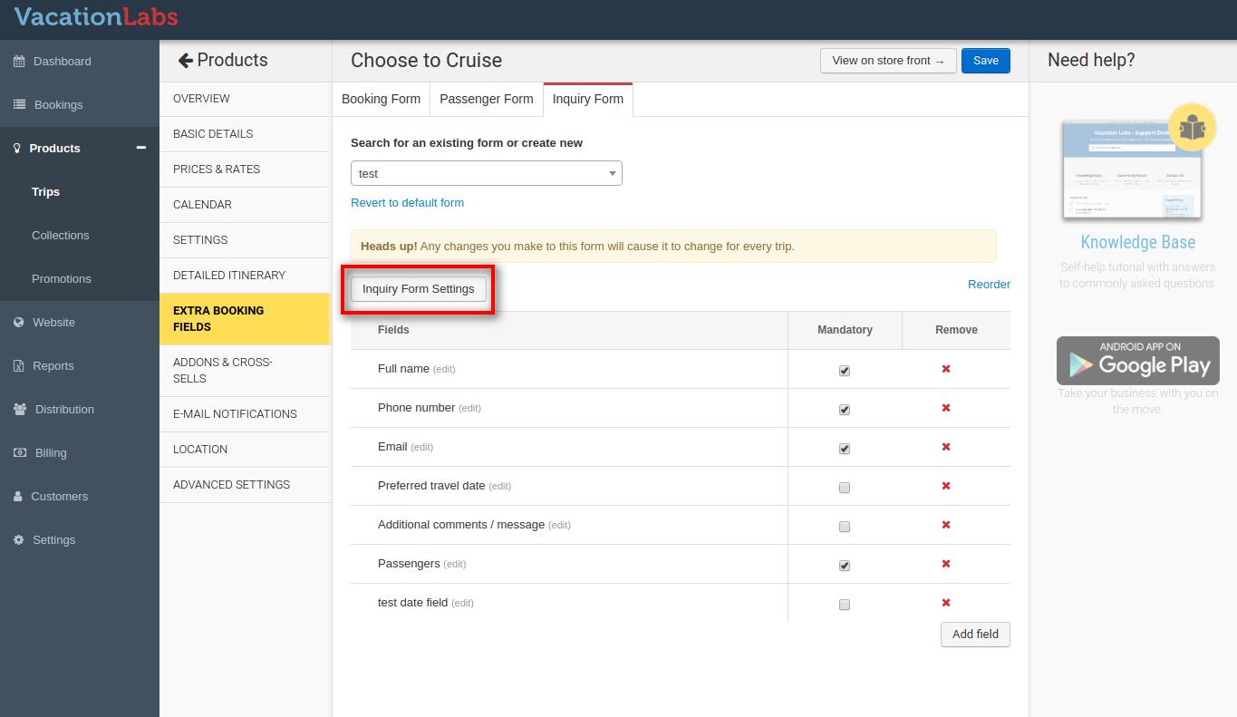Toggle Mandatory checkbox for Preferred travel date
This screenshot has height=717, width=1237.
[845, 488]
